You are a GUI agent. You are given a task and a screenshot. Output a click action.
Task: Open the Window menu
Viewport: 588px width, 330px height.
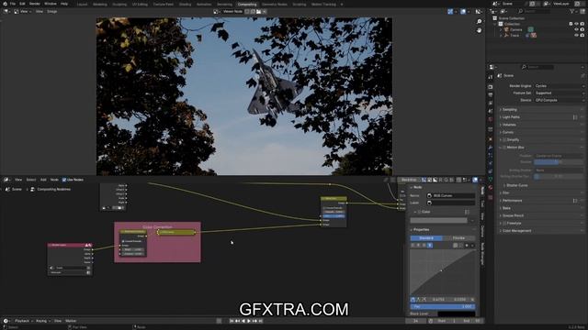[51, 4]
